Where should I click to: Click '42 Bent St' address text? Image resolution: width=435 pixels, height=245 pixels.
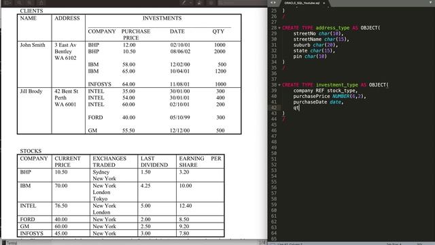[67, 91]
